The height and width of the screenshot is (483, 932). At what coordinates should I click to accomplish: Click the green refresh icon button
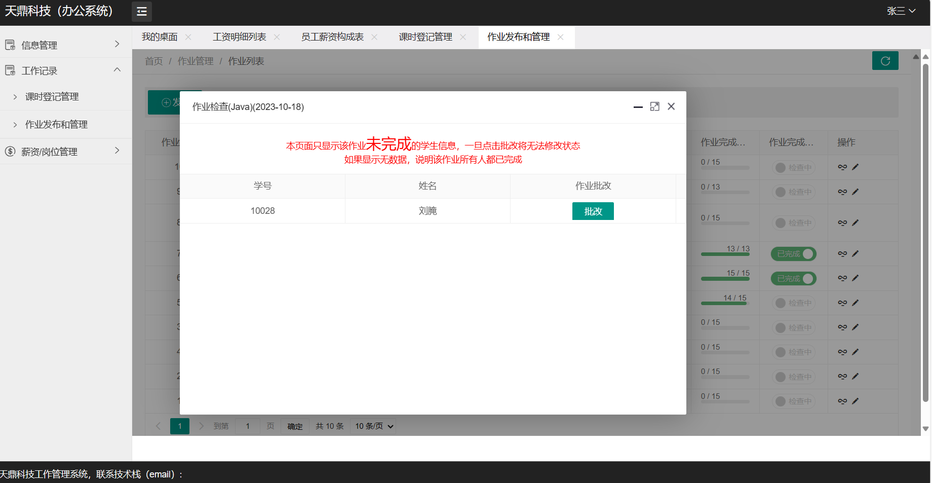click(885, 61)
